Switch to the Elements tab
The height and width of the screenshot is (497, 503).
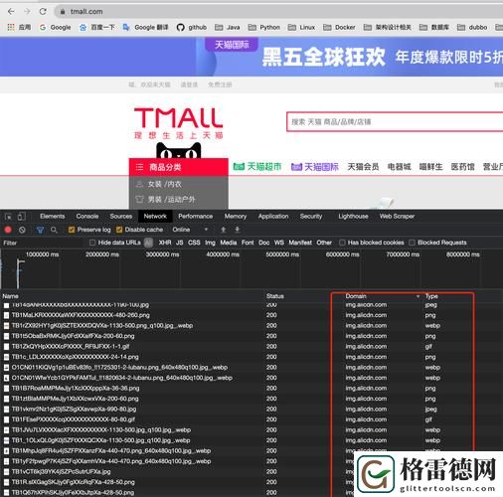pyautogui.click(x=53, y=217)
